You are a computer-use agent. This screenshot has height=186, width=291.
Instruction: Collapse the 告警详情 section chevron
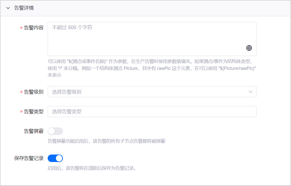8,8
